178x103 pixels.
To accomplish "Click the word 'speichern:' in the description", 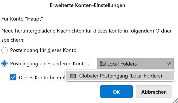I will click(13, 40).
